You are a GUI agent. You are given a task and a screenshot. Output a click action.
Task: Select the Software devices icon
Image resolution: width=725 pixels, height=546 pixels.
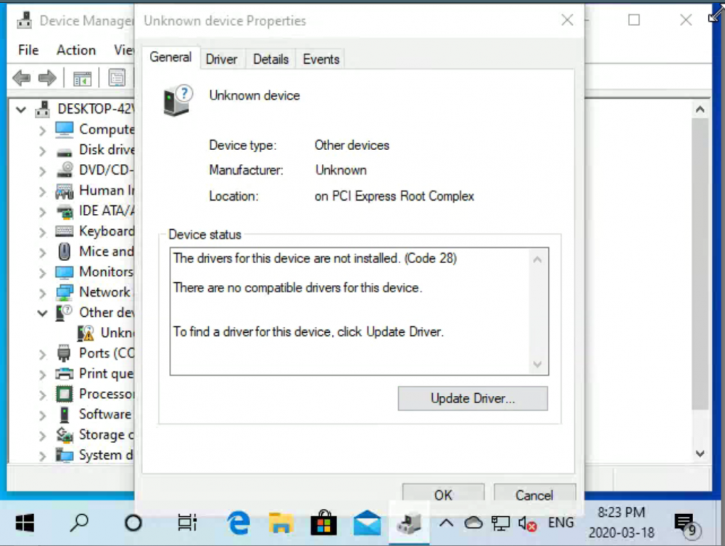tap(65, 414)
